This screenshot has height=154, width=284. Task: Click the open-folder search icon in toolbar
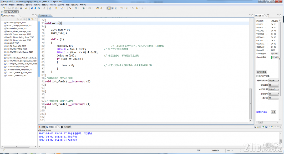[98, 8]
